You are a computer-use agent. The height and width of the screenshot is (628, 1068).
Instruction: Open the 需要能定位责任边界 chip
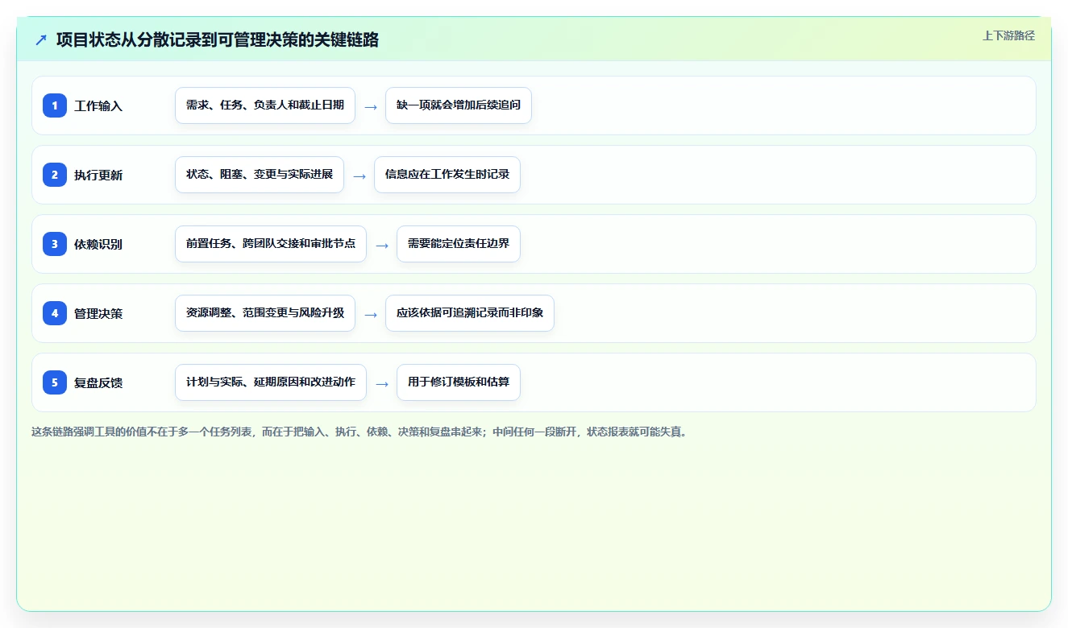click(459, 244)
